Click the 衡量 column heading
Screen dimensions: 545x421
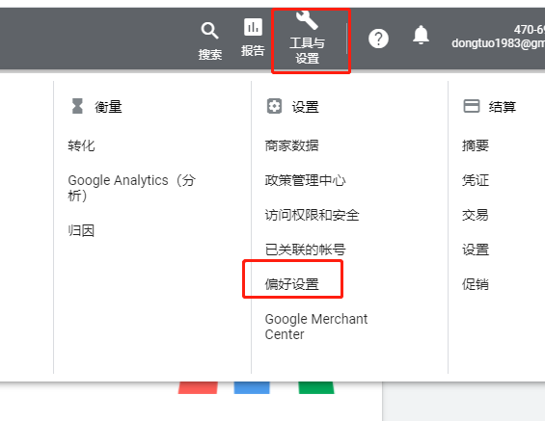tap(108, 107)
